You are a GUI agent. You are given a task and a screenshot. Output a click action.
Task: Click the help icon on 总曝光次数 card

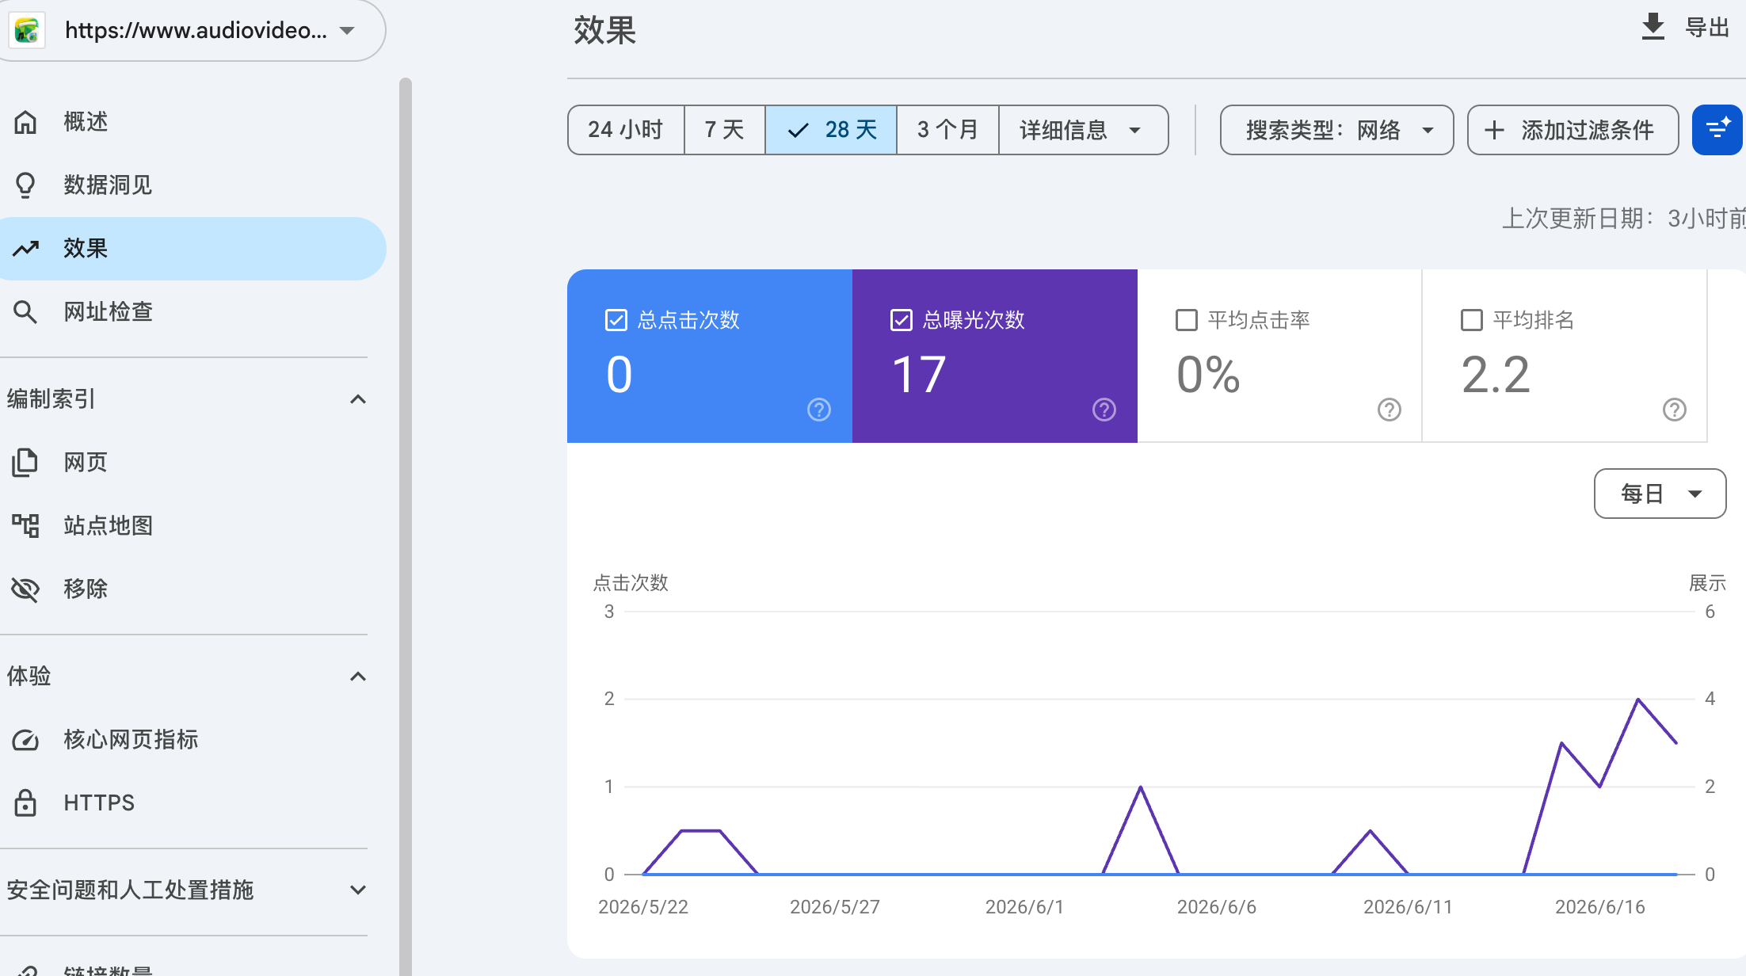pos(1104,410)
